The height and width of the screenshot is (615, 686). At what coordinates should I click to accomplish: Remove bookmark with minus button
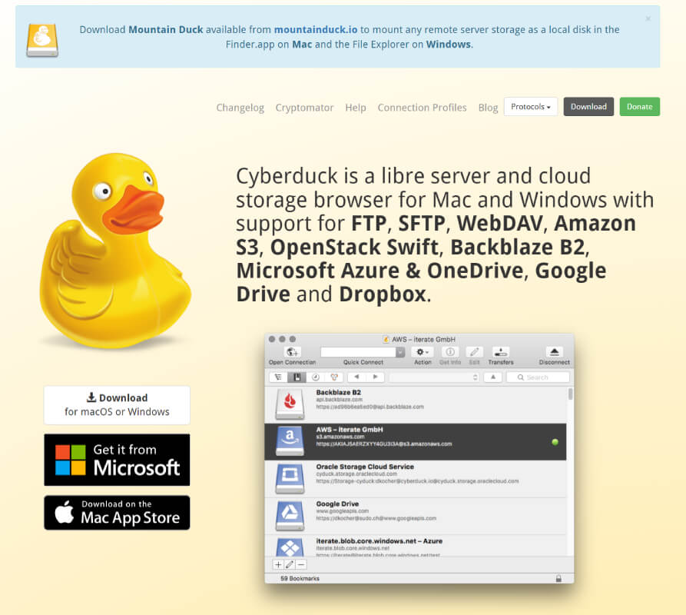coord(301,565)
